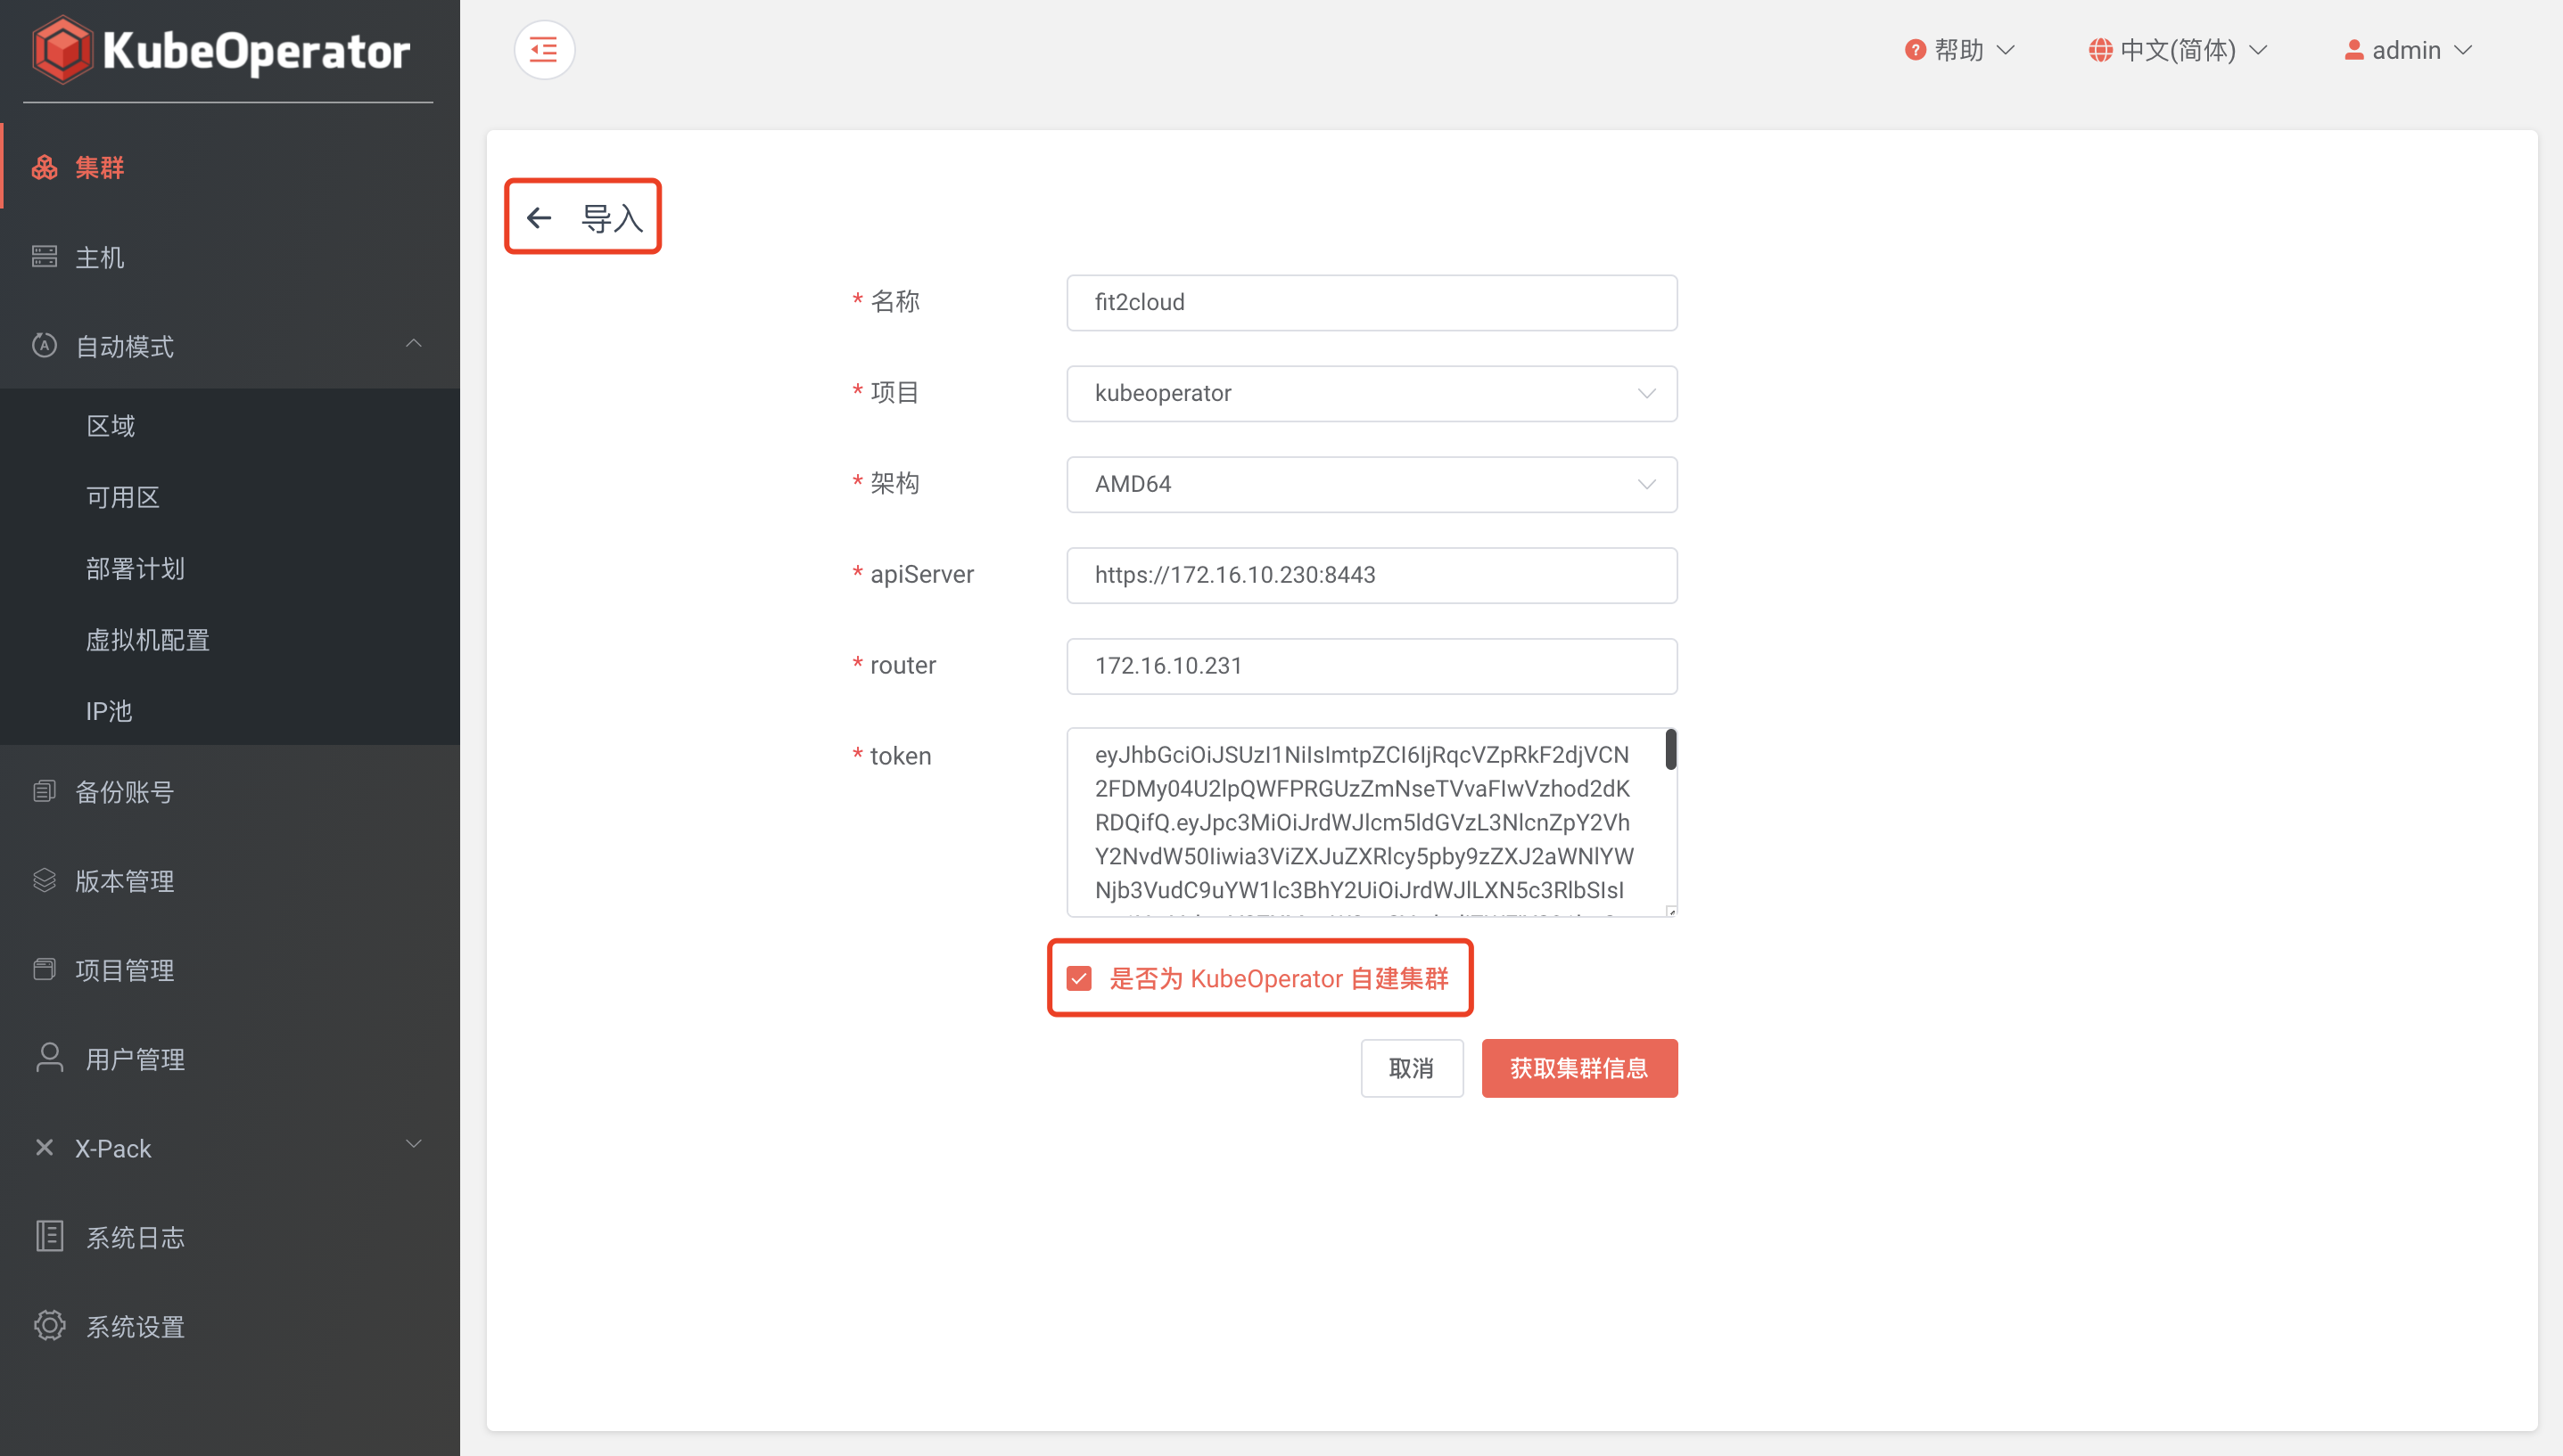
Task: Click inside the token text area
Action: click(x=1371, y=822)
